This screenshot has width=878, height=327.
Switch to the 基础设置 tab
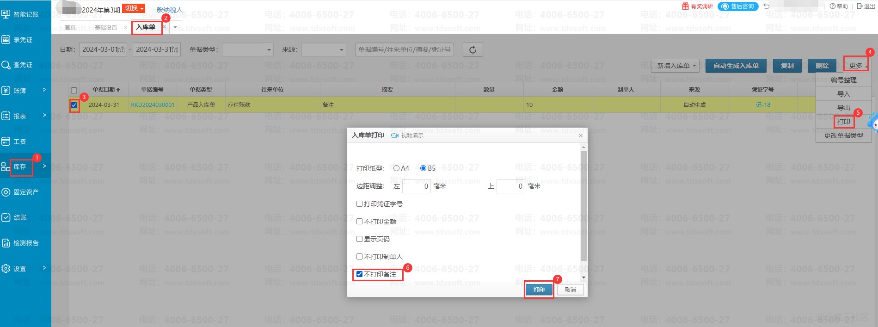(x=106, y=28)
